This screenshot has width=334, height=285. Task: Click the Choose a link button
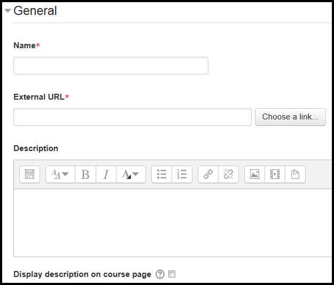[x=290, y=117]
